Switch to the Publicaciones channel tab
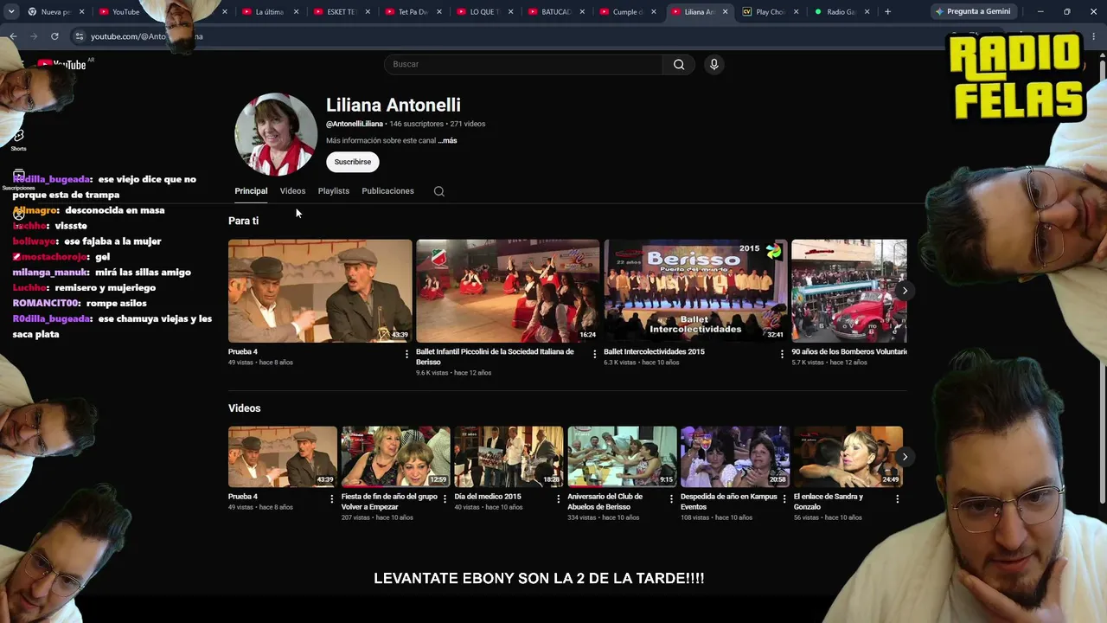Screen dimensions: 1107x623 (387, 191)
